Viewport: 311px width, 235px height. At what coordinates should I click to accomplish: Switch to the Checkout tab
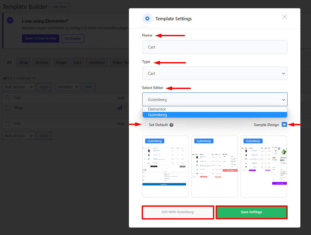[x=97, y=62]
